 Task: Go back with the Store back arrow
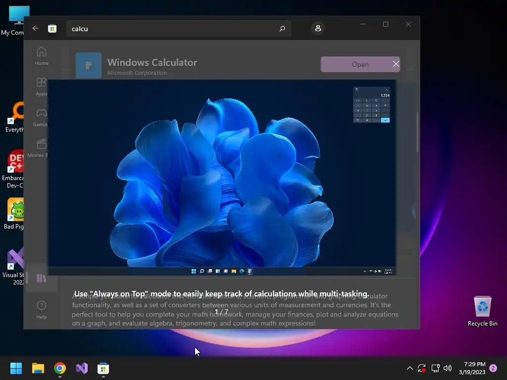pyautogui.click(x=36, y=28)
